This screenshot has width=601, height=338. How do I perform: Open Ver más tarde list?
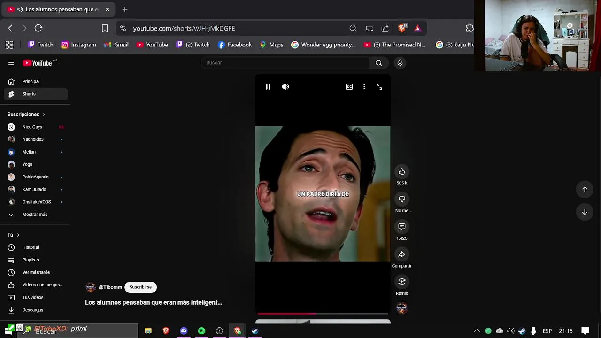click(36, 272)
